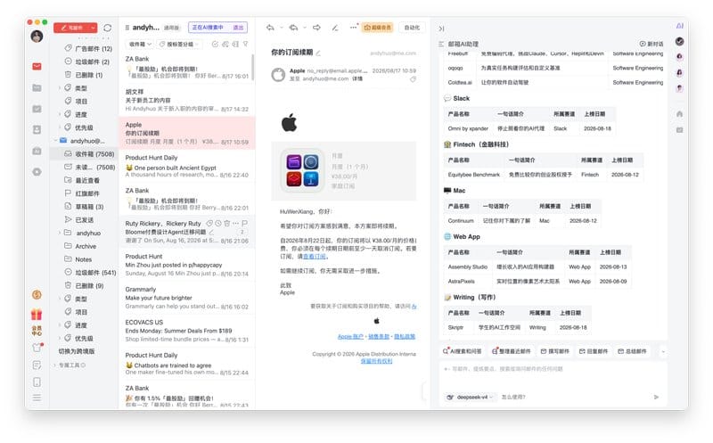Open the 收件箱 dropdown above mail list
713x443 pixels.
(140, 44)
